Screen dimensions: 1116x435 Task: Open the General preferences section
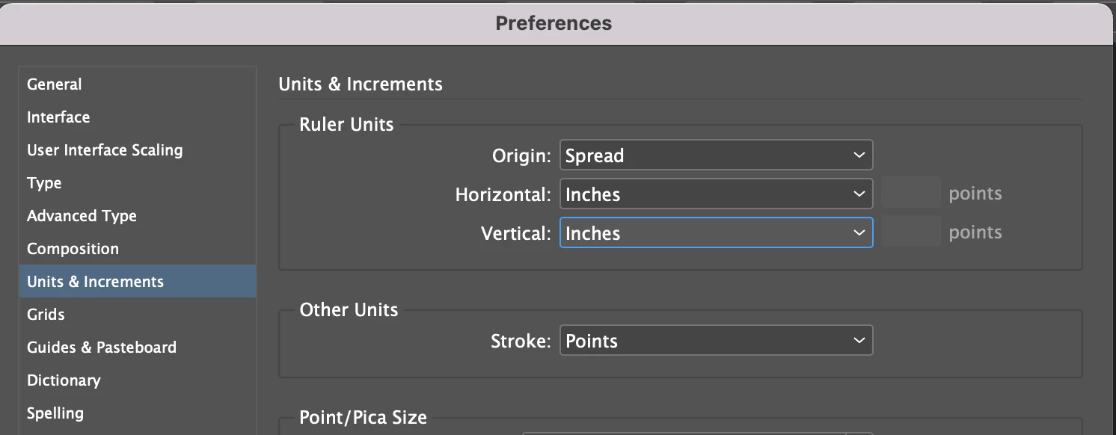point(55,84)
